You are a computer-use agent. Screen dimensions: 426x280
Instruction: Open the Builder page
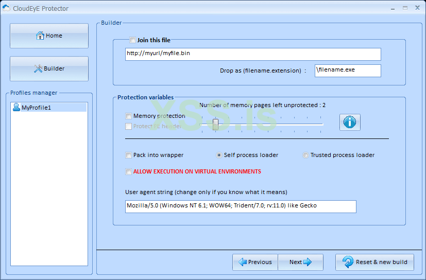coord(49,68)
